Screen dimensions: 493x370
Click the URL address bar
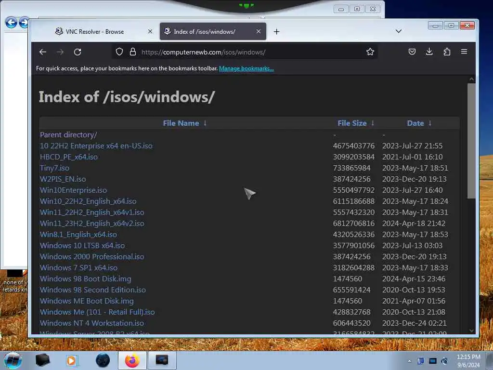click(x=245, y=52)
